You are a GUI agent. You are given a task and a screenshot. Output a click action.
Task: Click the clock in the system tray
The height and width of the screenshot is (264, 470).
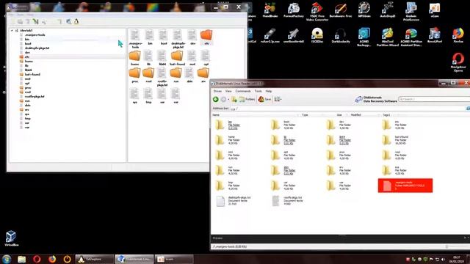click(x=457, y=259)
